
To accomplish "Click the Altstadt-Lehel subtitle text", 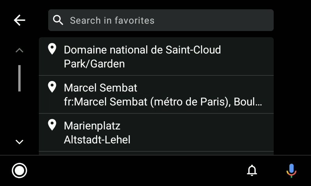I will coord(97,140).
